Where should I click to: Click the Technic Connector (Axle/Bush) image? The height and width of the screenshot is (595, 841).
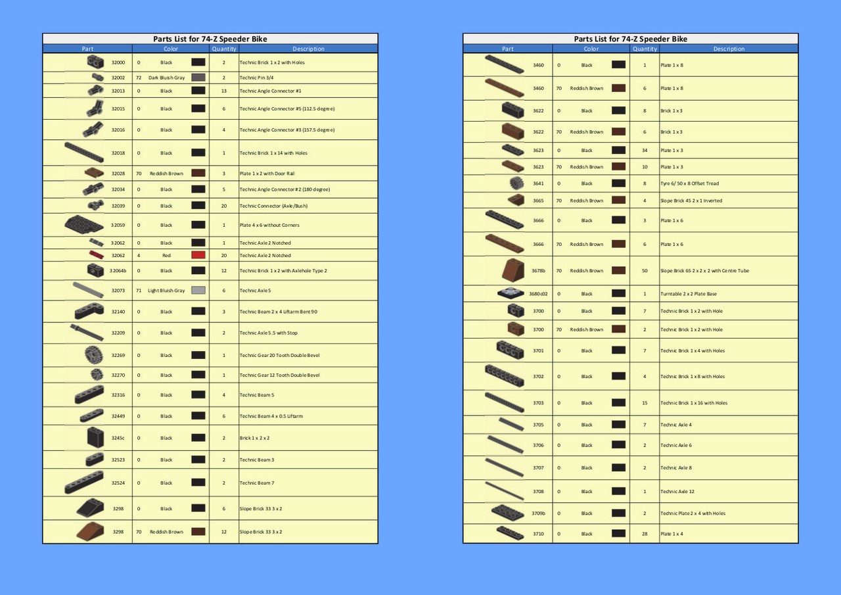[x=97, y=205]
